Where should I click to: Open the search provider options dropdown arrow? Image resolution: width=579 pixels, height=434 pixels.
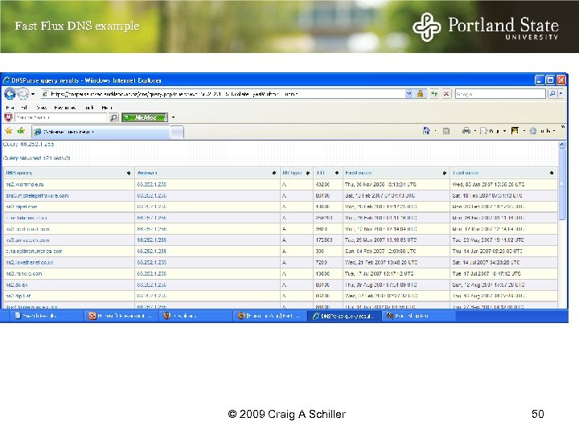[561, 94]
